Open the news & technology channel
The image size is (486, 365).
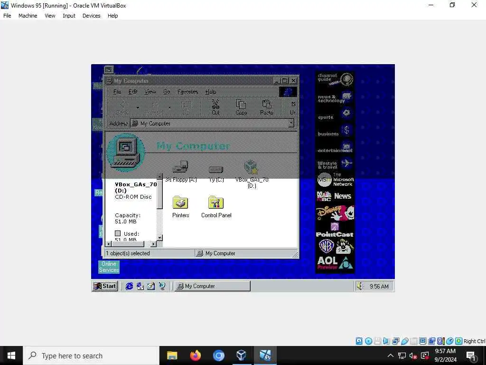tap(335, 98)
